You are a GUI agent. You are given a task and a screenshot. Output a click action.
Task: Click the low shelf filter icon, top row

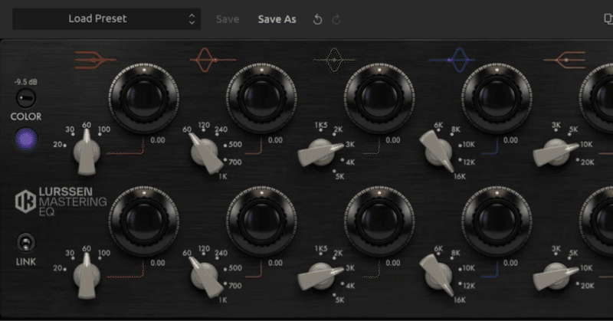[95, 61]
